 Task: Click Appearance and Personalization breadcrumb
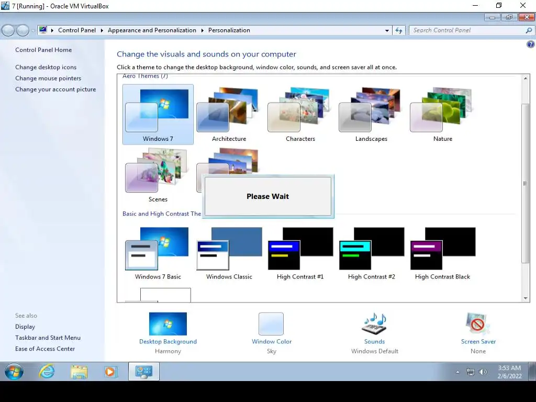pyautogui.click(x=152, y=30)
